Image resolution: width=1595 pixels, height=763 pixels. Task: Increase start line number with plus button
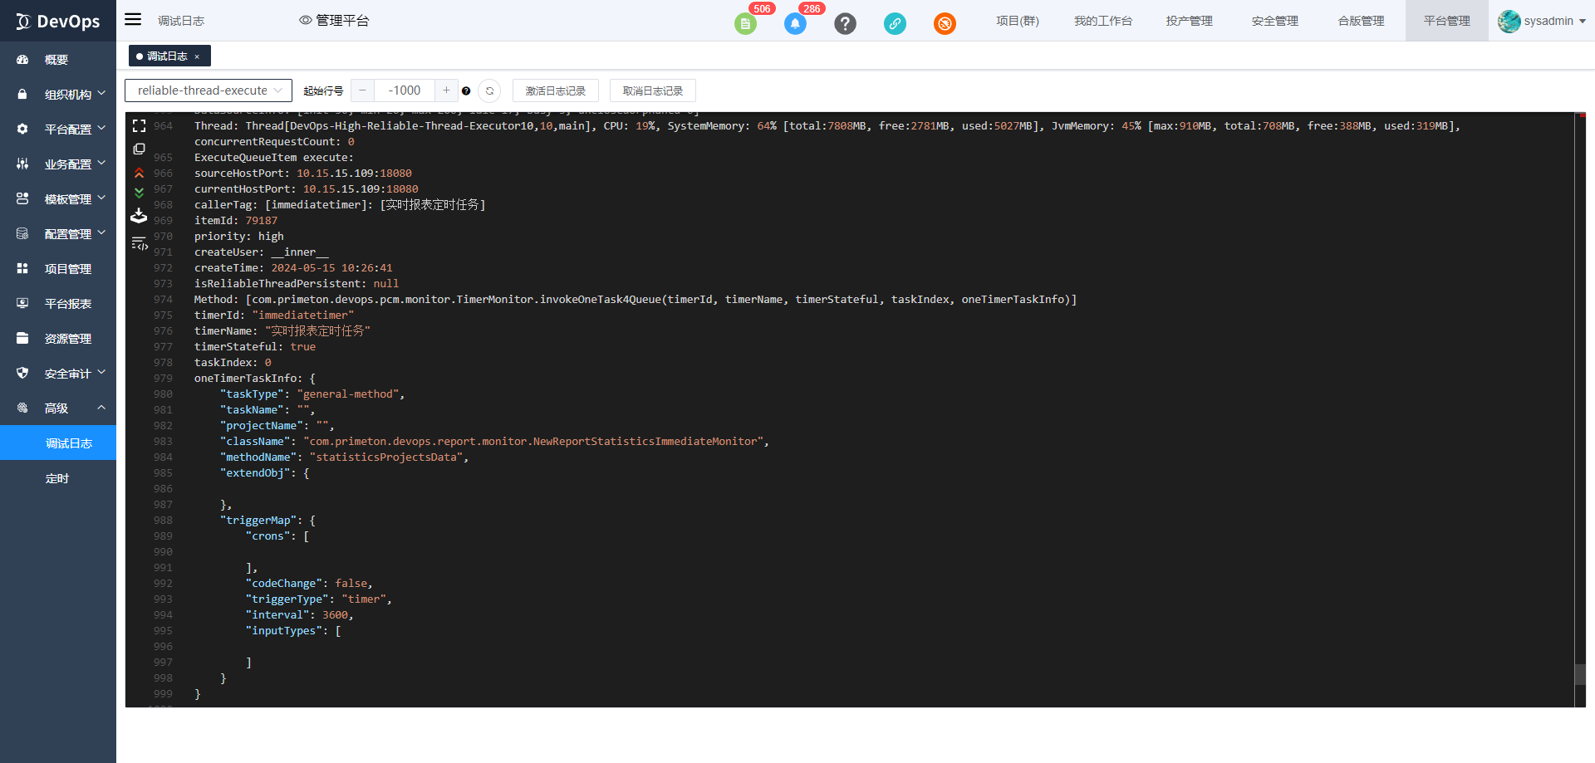point(446,90)
